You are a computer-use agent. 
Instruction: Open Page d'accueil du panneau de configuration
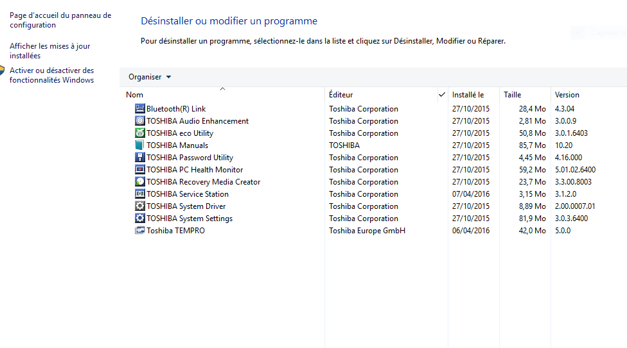pos(60,20)
